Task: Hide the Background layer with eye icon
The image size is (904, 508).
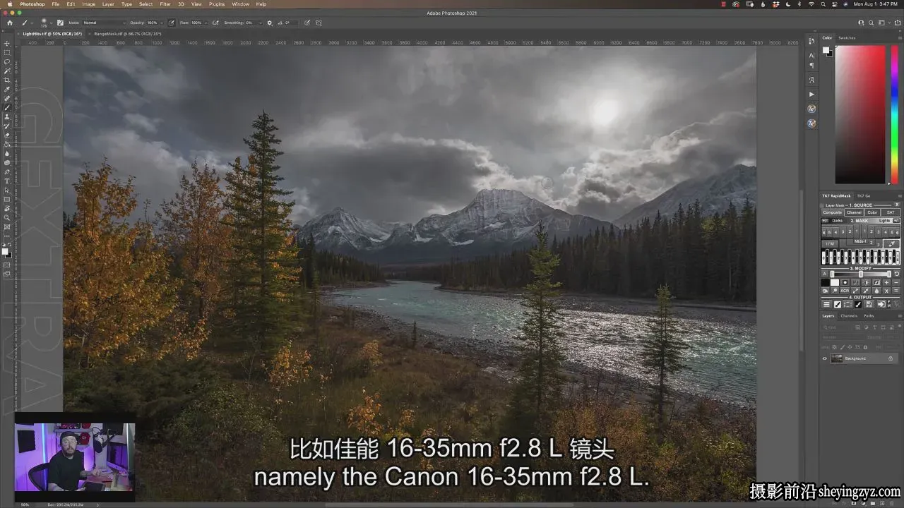Action: coord(824,358)
